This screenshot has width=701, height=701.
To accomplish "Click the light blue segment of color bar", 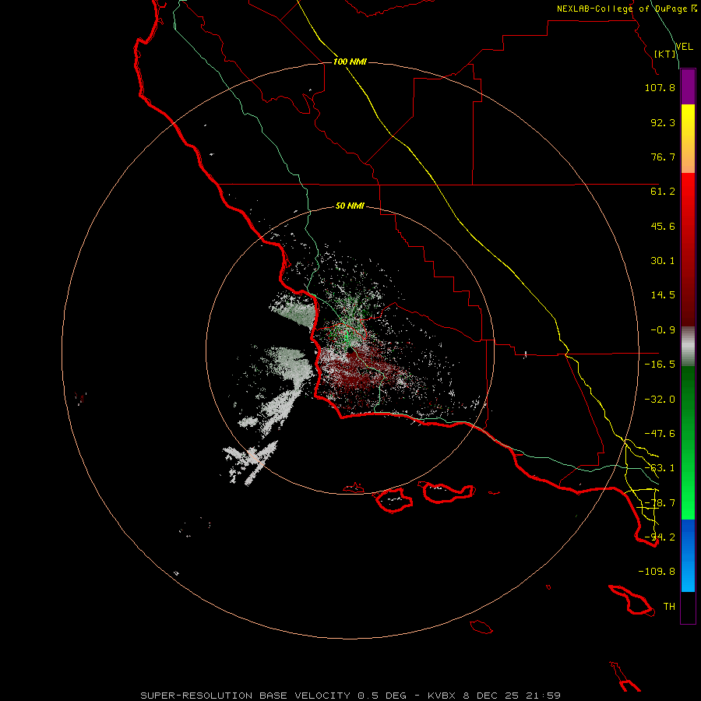I will click(688, 576).
